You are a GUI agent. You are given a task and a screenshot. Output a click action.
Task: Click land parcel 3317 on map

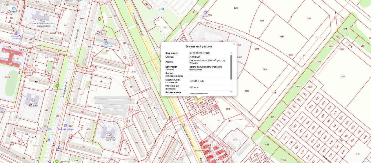point(282,37)
